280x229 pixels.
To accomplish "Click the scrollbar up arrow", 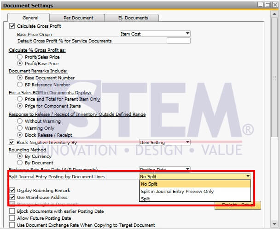I will 274,14.
